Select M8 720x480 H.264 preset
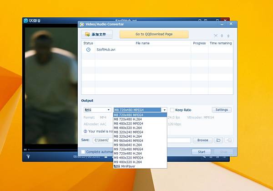The width and height of the screenshot is (273, 191). click(140, 119)
